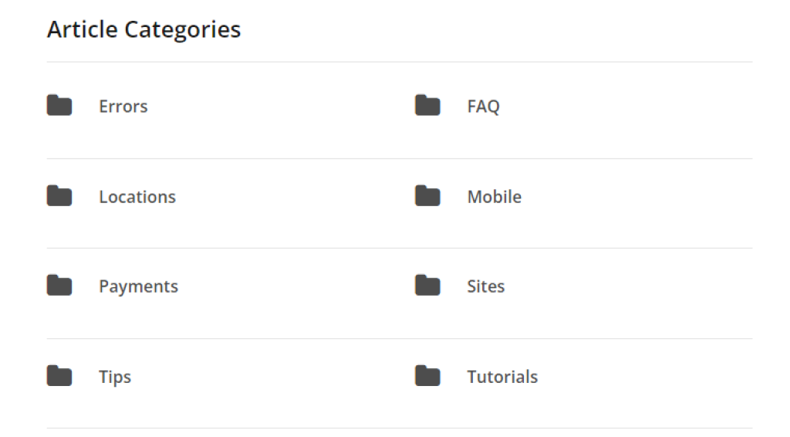Click the Tutorials folder icon
This screenshot has height=437, width=790.
[x=427, y=377]
